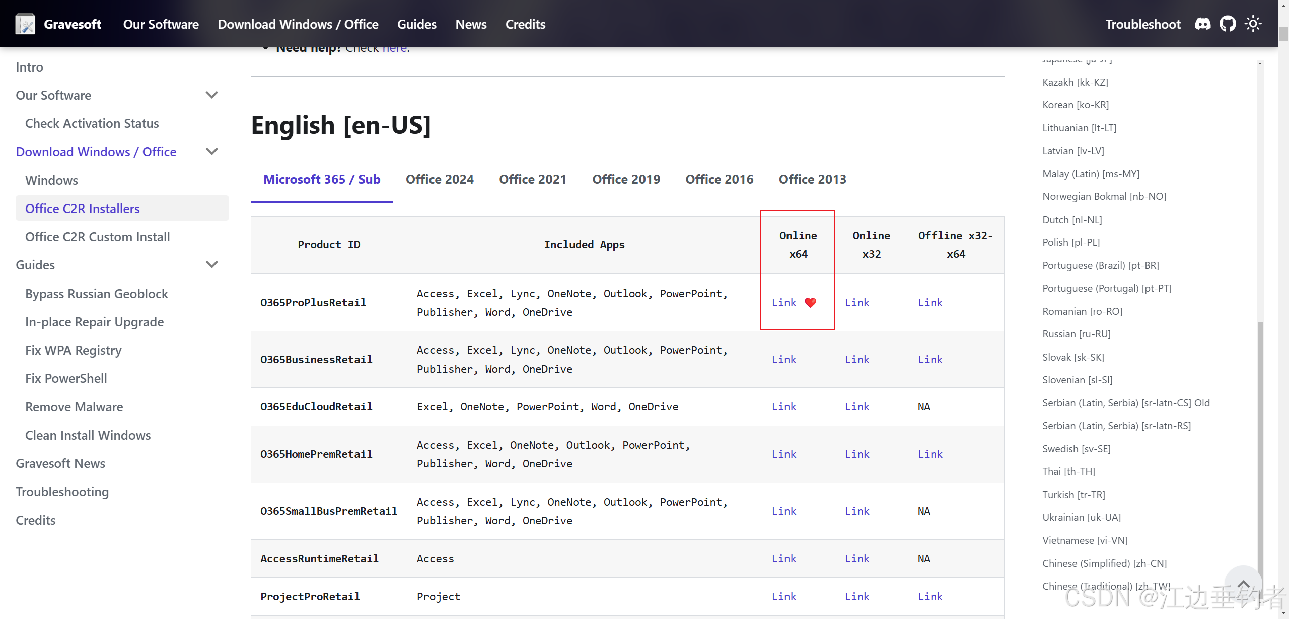The image size is (1289, 619).
Task: Open the Discord server icon
Action: [x=1202, y=24]
